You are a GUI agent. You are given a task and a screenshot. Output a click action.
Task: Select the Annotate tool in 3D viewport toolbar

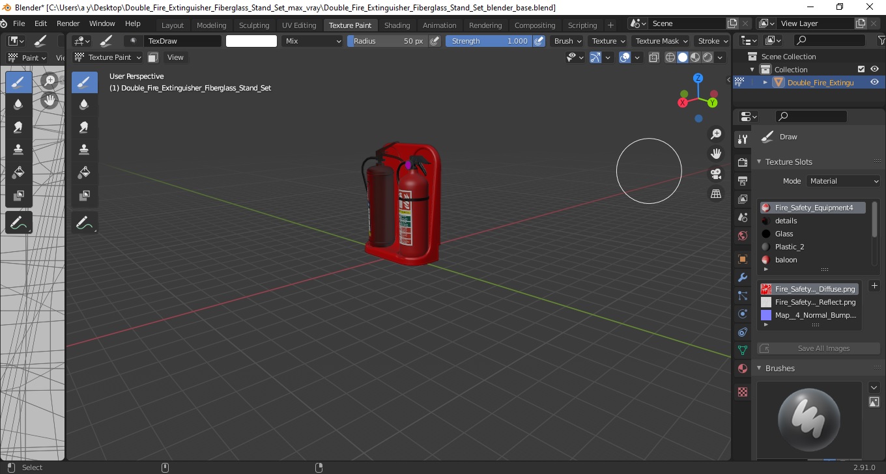tap(84, 223)
